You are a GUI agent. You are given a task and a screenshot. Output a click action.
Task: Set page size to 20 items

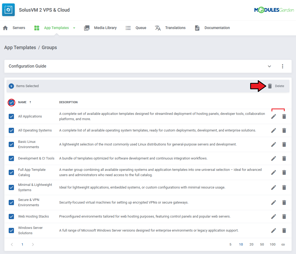(x=251, y=244)
